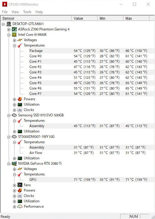Open the View menu
155x219 pixels.
pos(15,12)
